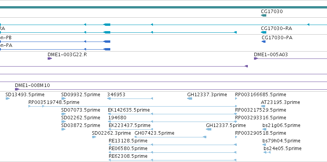Click the RP003166685.5prime small arrow
Screen dimensions: 327x162
tap(236, 99)
